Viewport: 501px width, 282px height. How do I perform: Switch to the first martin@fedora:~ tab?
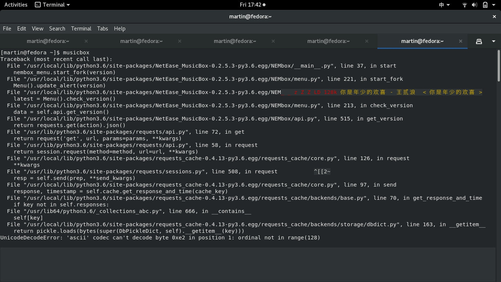tap(48, 41)
